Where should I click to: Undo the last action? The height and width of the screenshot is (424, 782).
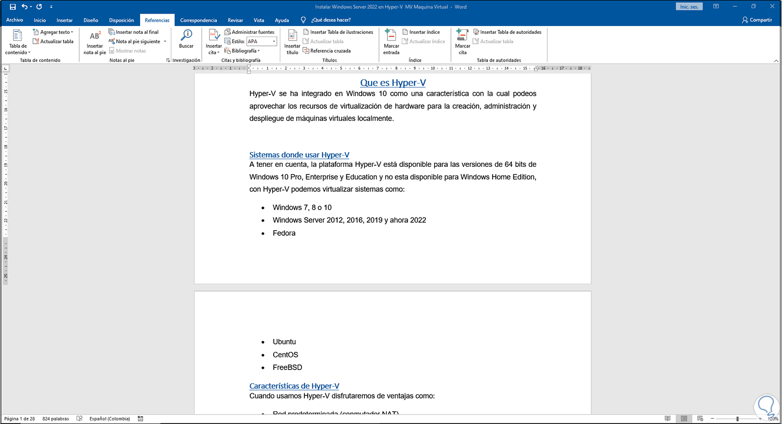(x=24, y=7)
